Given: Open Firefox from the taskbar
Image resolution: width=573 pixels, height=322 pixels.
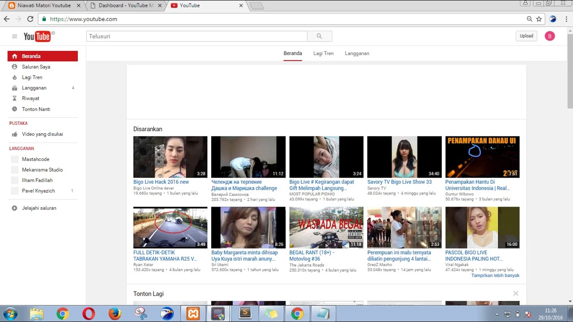Looking at the screenshot, I should pyautogui.click(x=115, y=314).
